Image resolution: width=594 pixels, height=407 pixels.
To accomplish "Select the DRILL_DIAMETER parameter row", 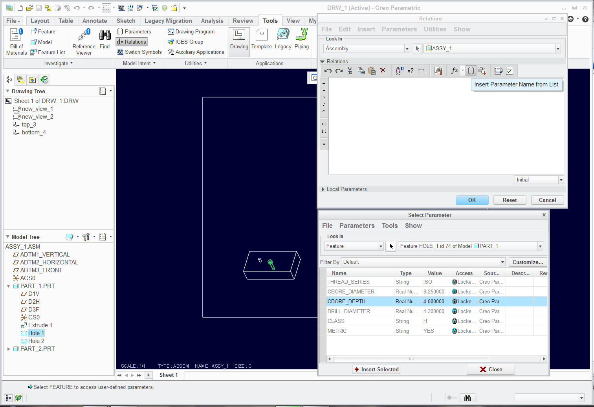I will (437, 312).
